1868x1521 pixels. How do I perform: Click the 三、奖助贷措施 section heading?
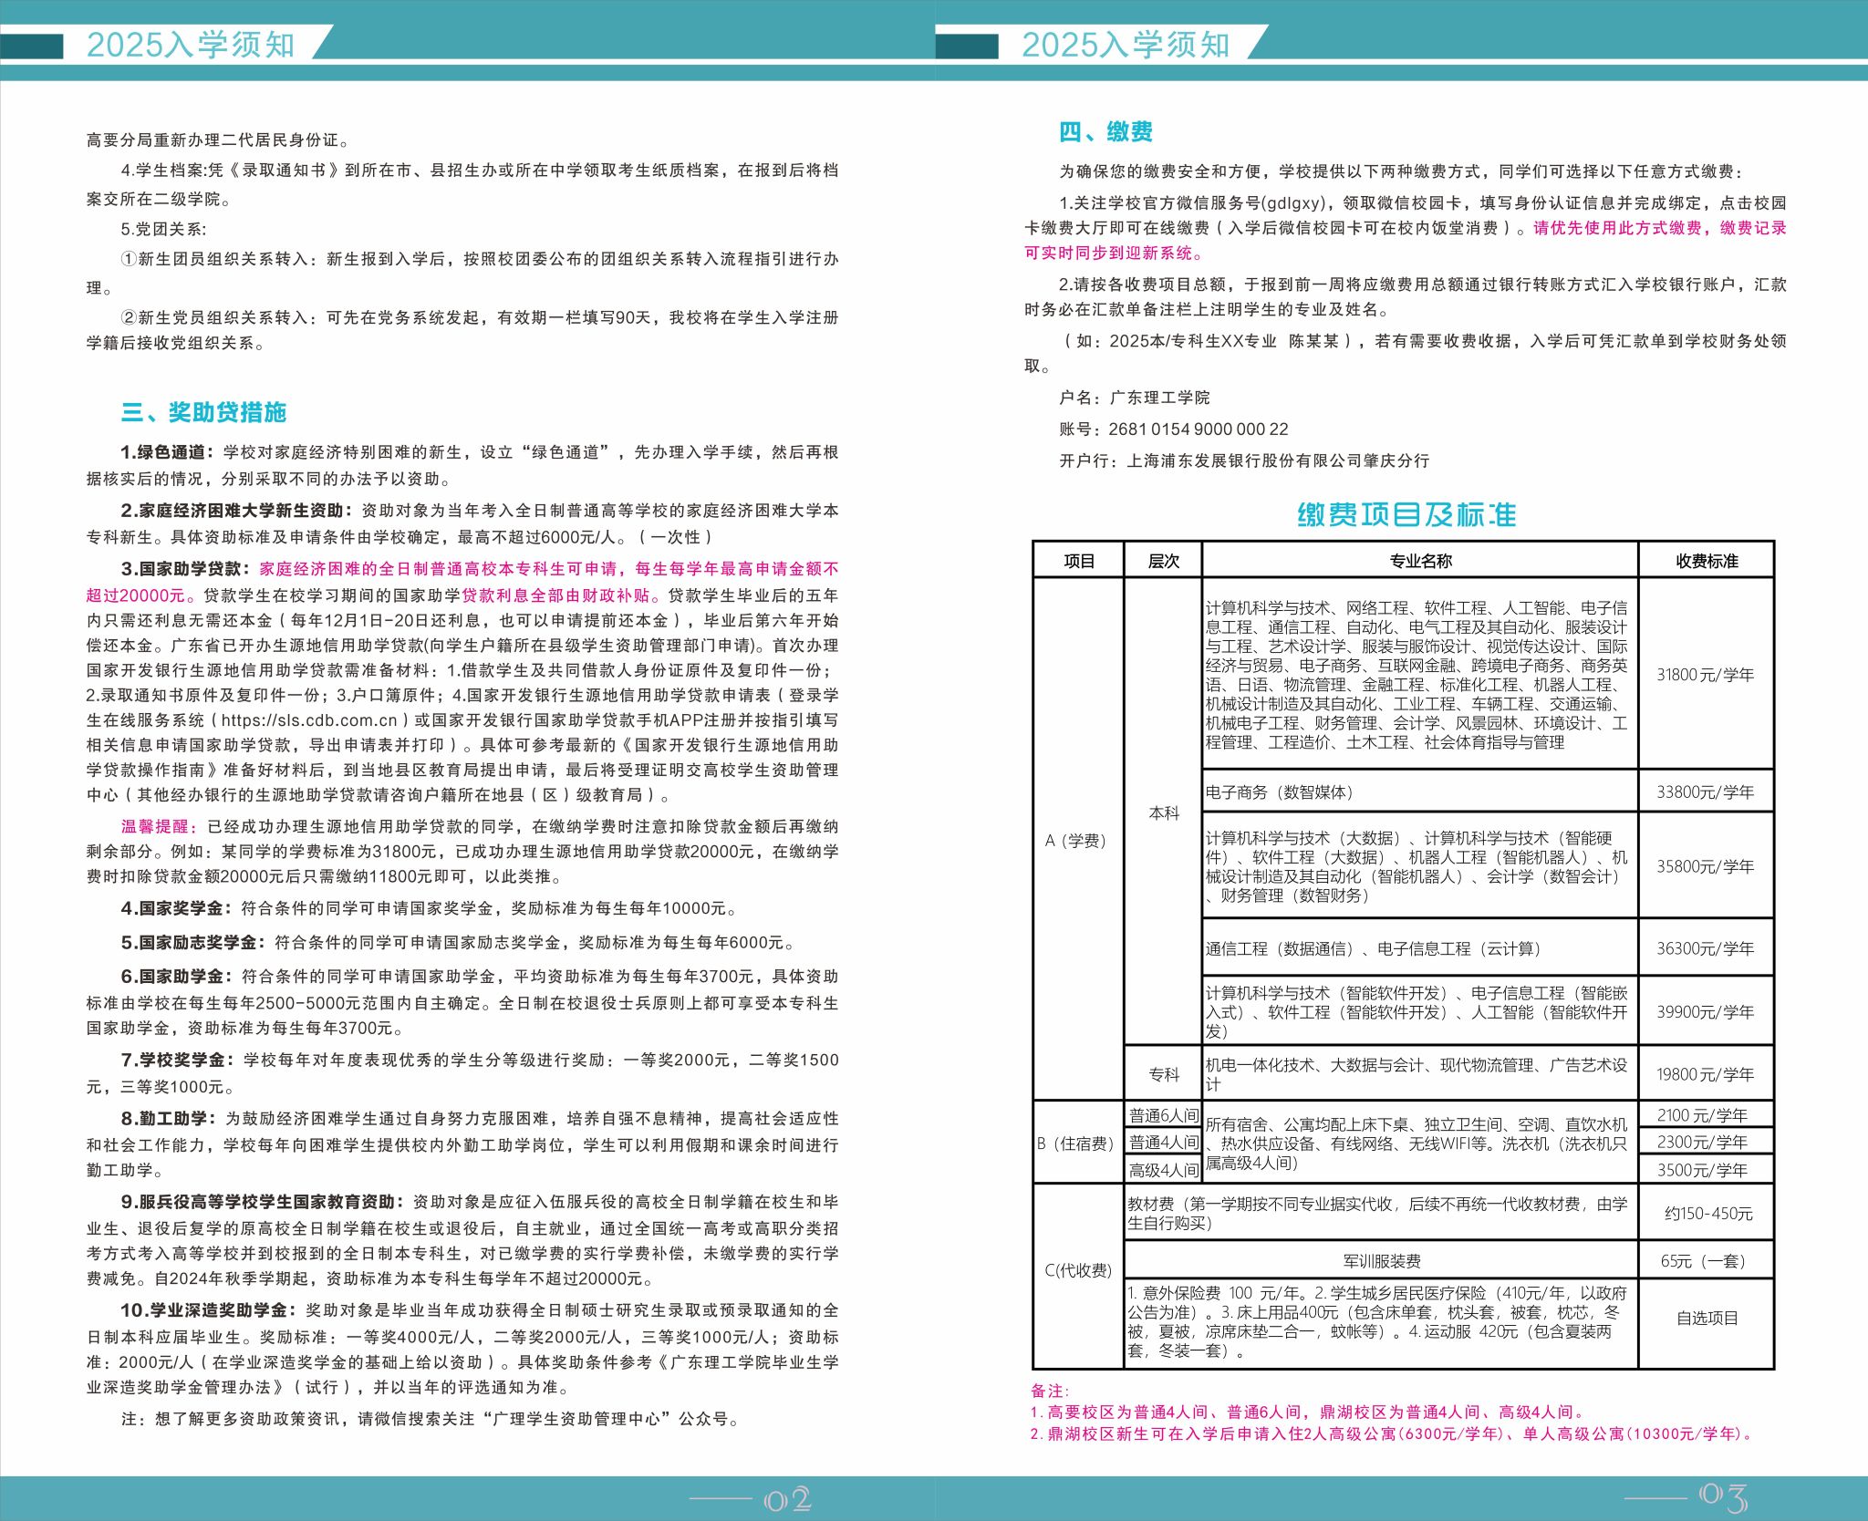pos(203,412)
